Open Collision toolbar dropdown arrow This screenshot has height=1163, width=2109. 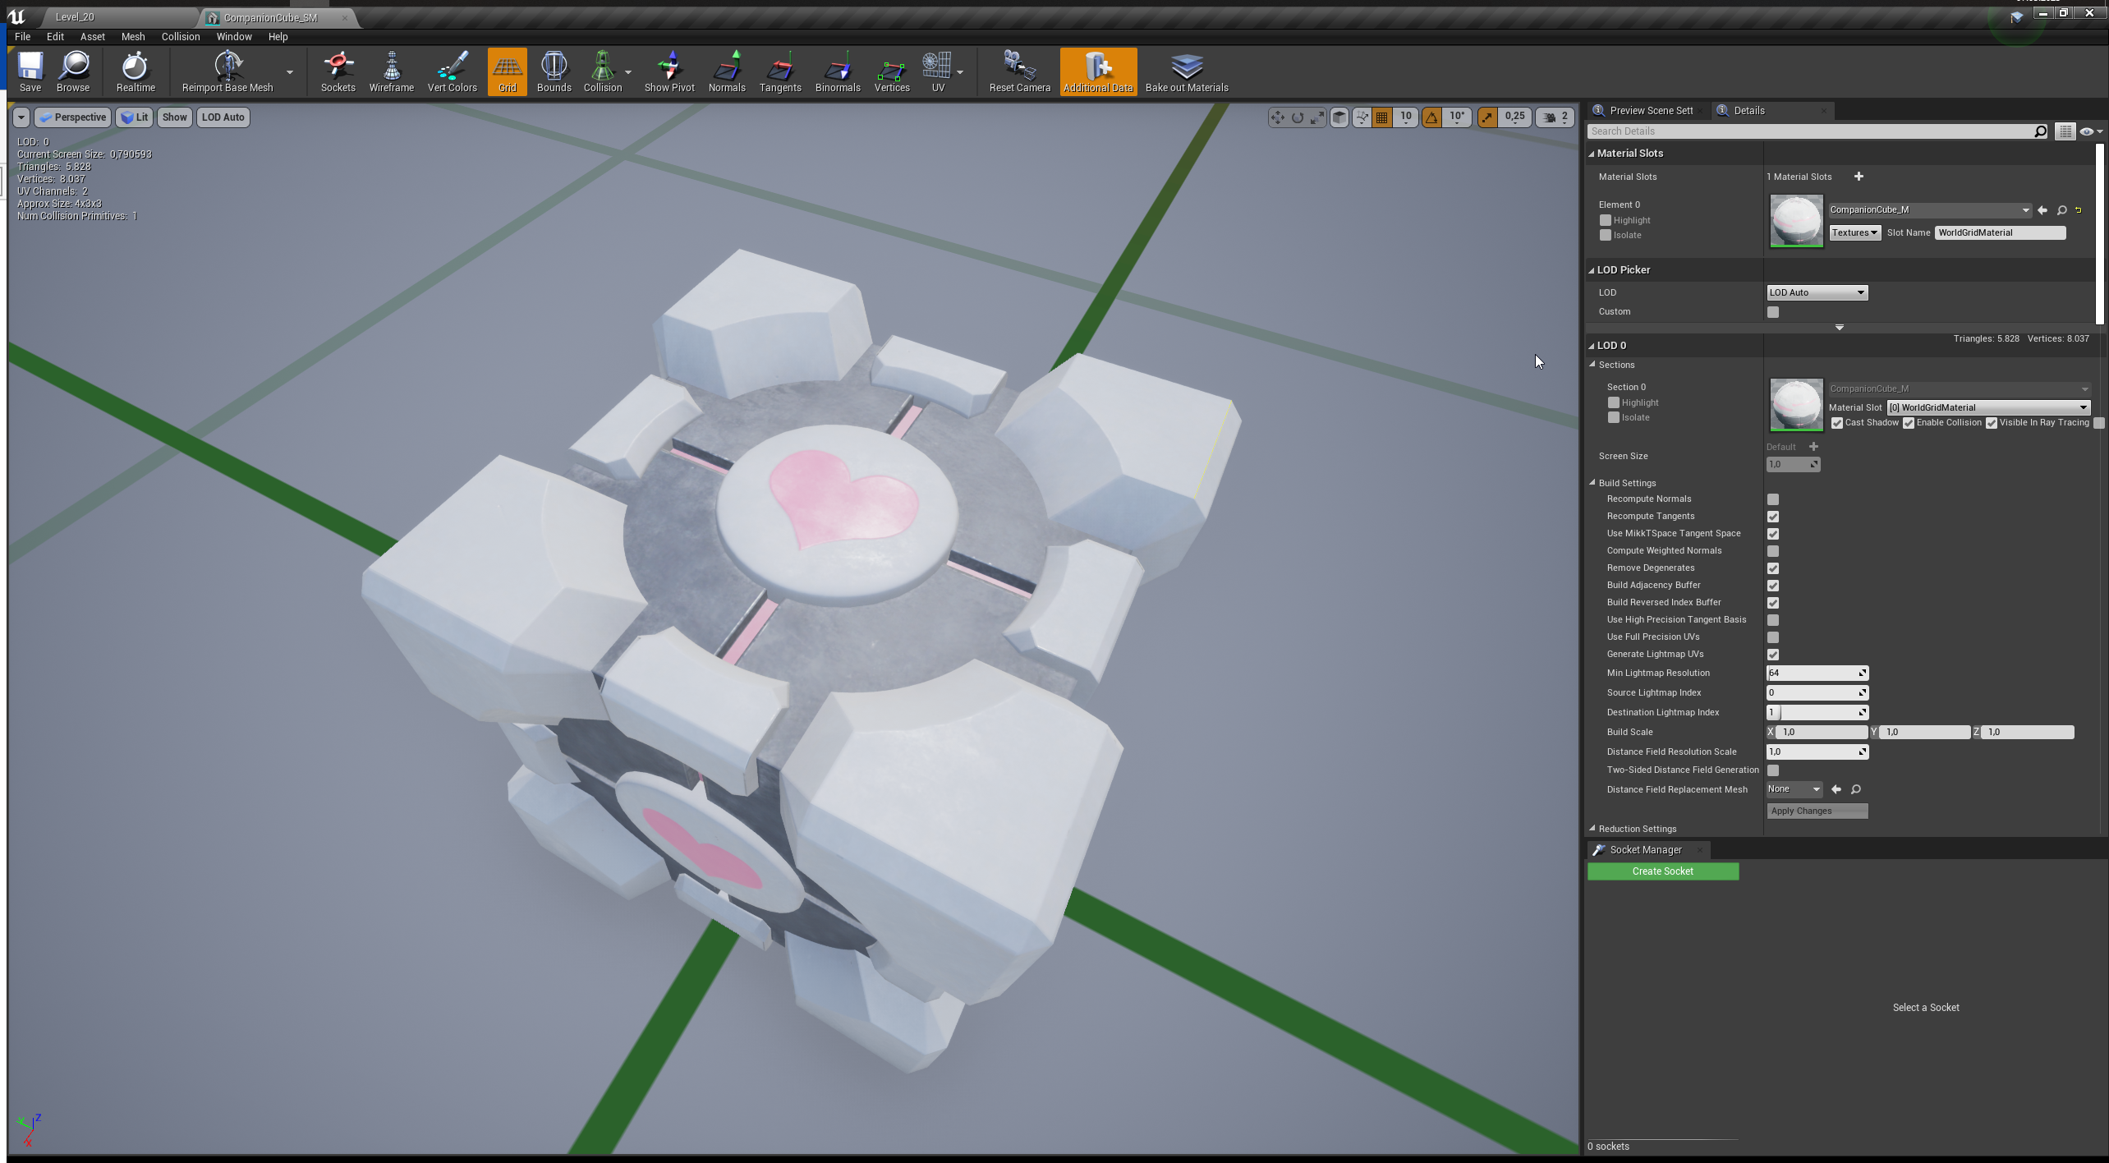[x=628, y=72]
